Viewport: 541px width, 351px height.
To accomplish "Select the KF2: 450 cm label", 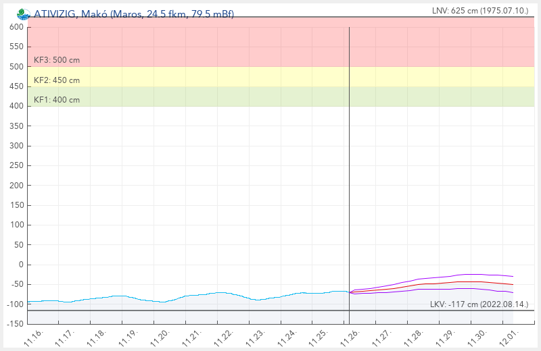I will [x=57, y=80].
